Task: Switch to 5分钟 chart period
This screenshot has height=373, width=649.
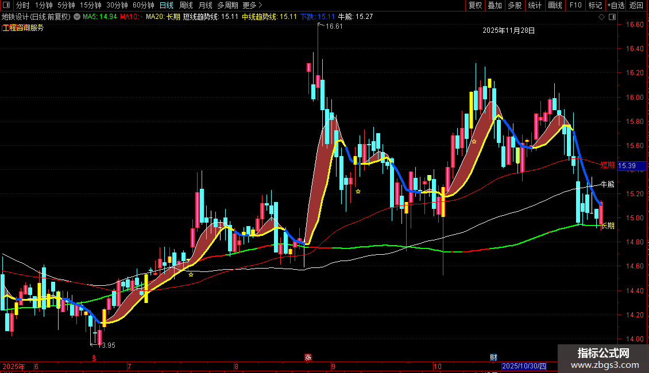Action: point(66,5)
